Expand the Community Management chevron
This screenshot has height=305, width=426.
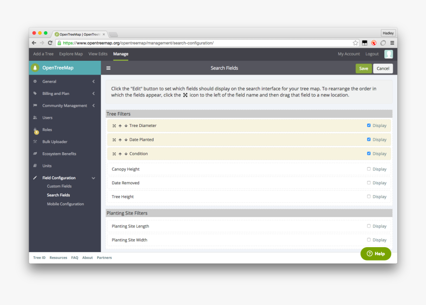(94, 105)
